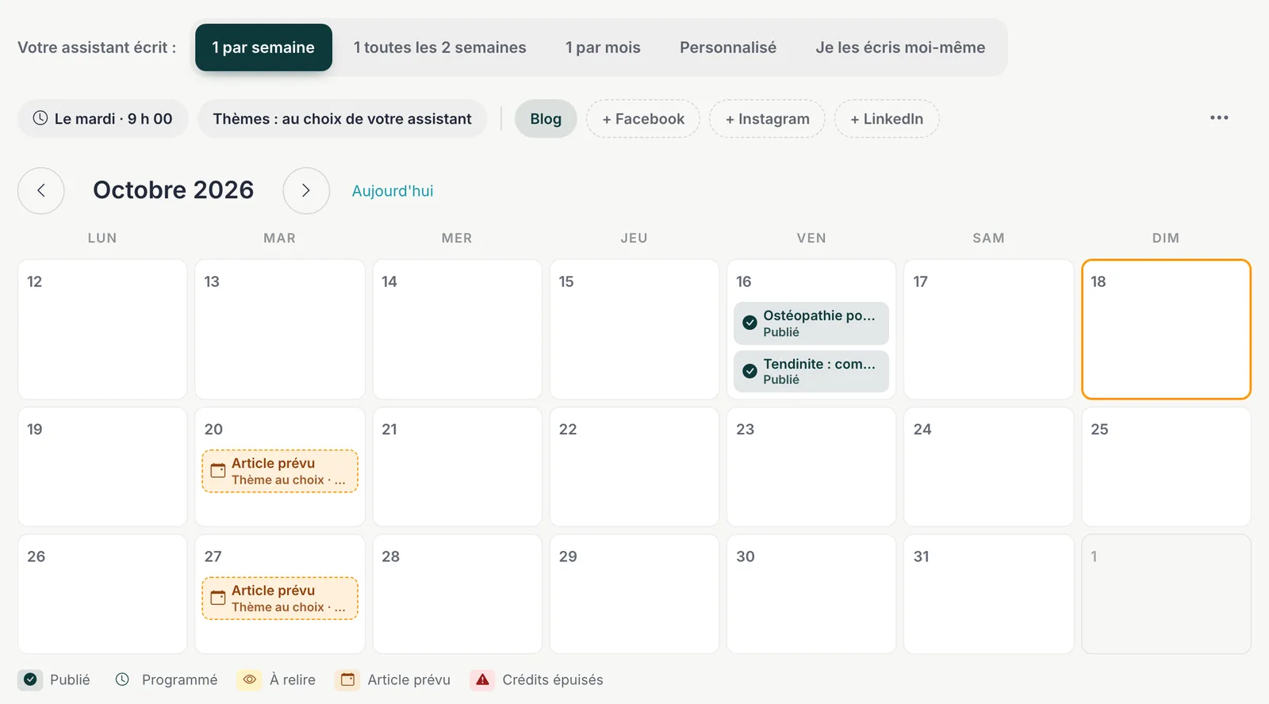Open the published Ostéopathie article
This screenshot has width=1269, height=704.
[x=811, y=323]
